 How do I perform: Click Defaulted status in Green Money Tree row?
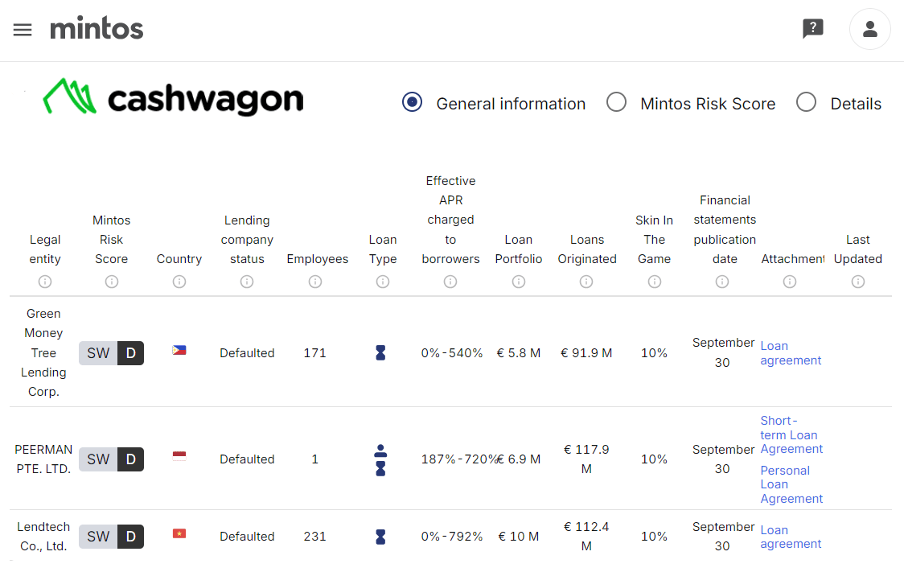(247, 353)
